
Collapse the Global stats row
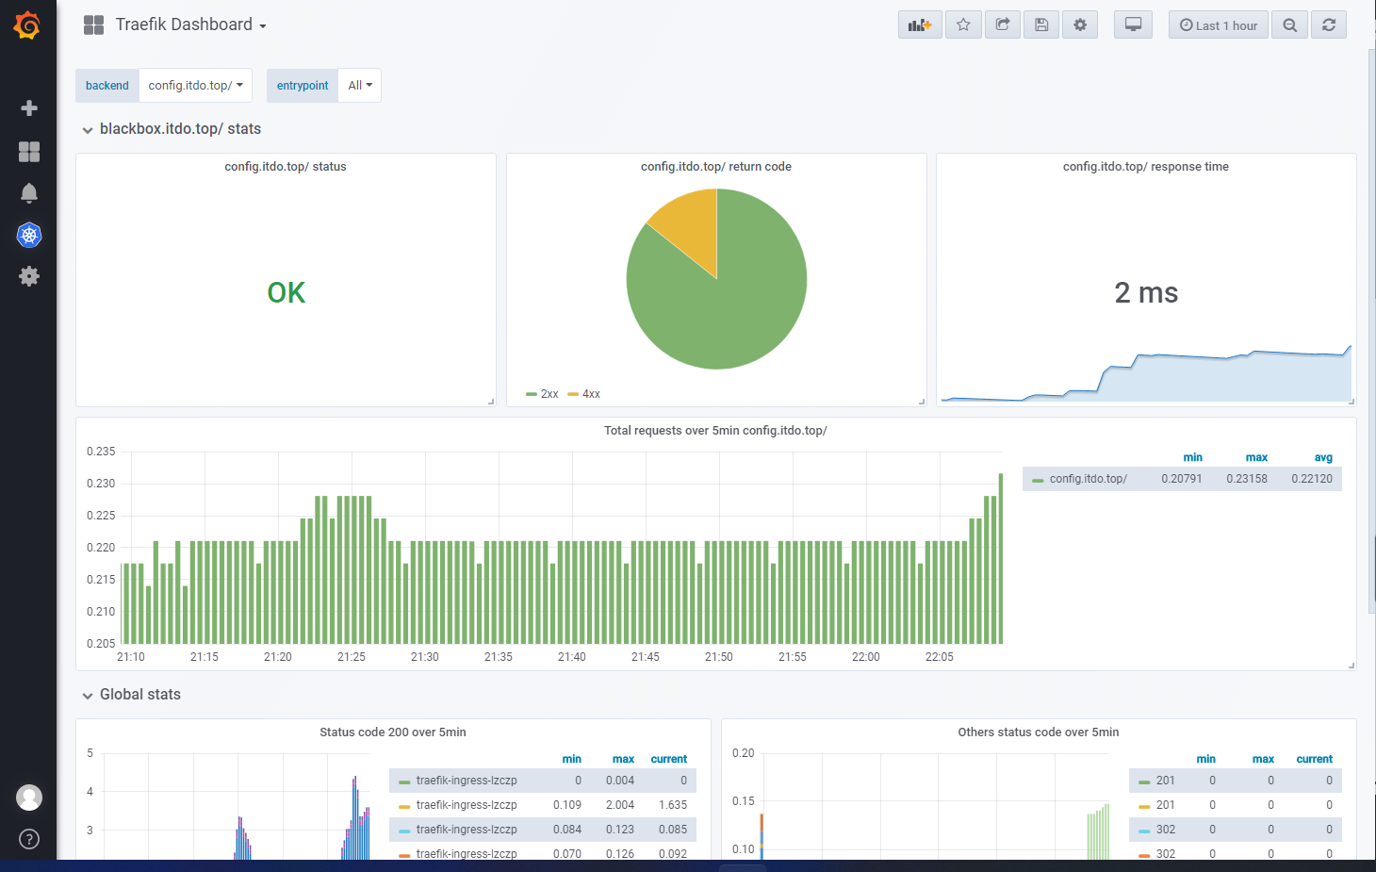point(131,695)
